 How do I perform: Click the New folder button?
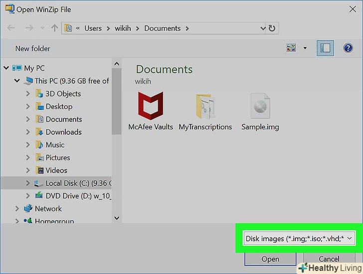33,48
